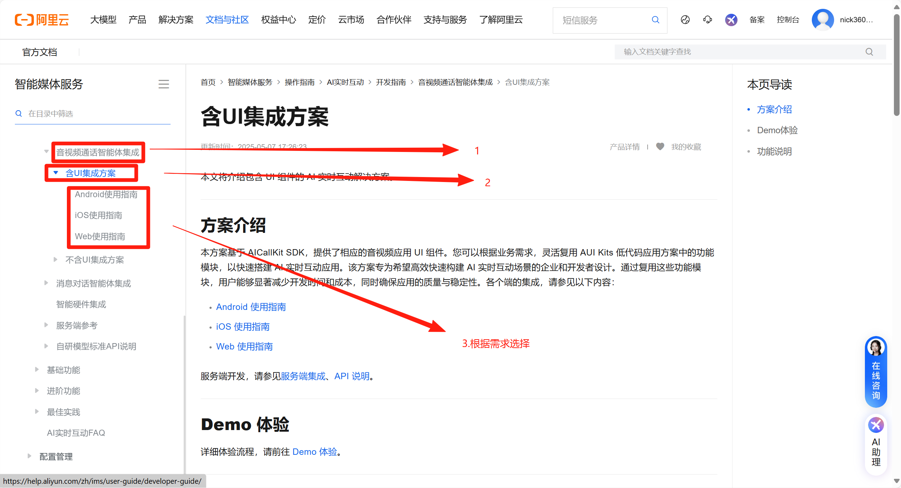
Task: Open the iOS 使用指南 link in the article
Action: (x=243, y=327)
